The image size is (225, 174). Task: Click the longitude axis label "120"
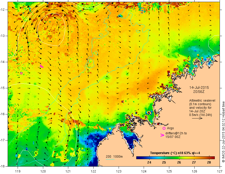click(43, 171)
